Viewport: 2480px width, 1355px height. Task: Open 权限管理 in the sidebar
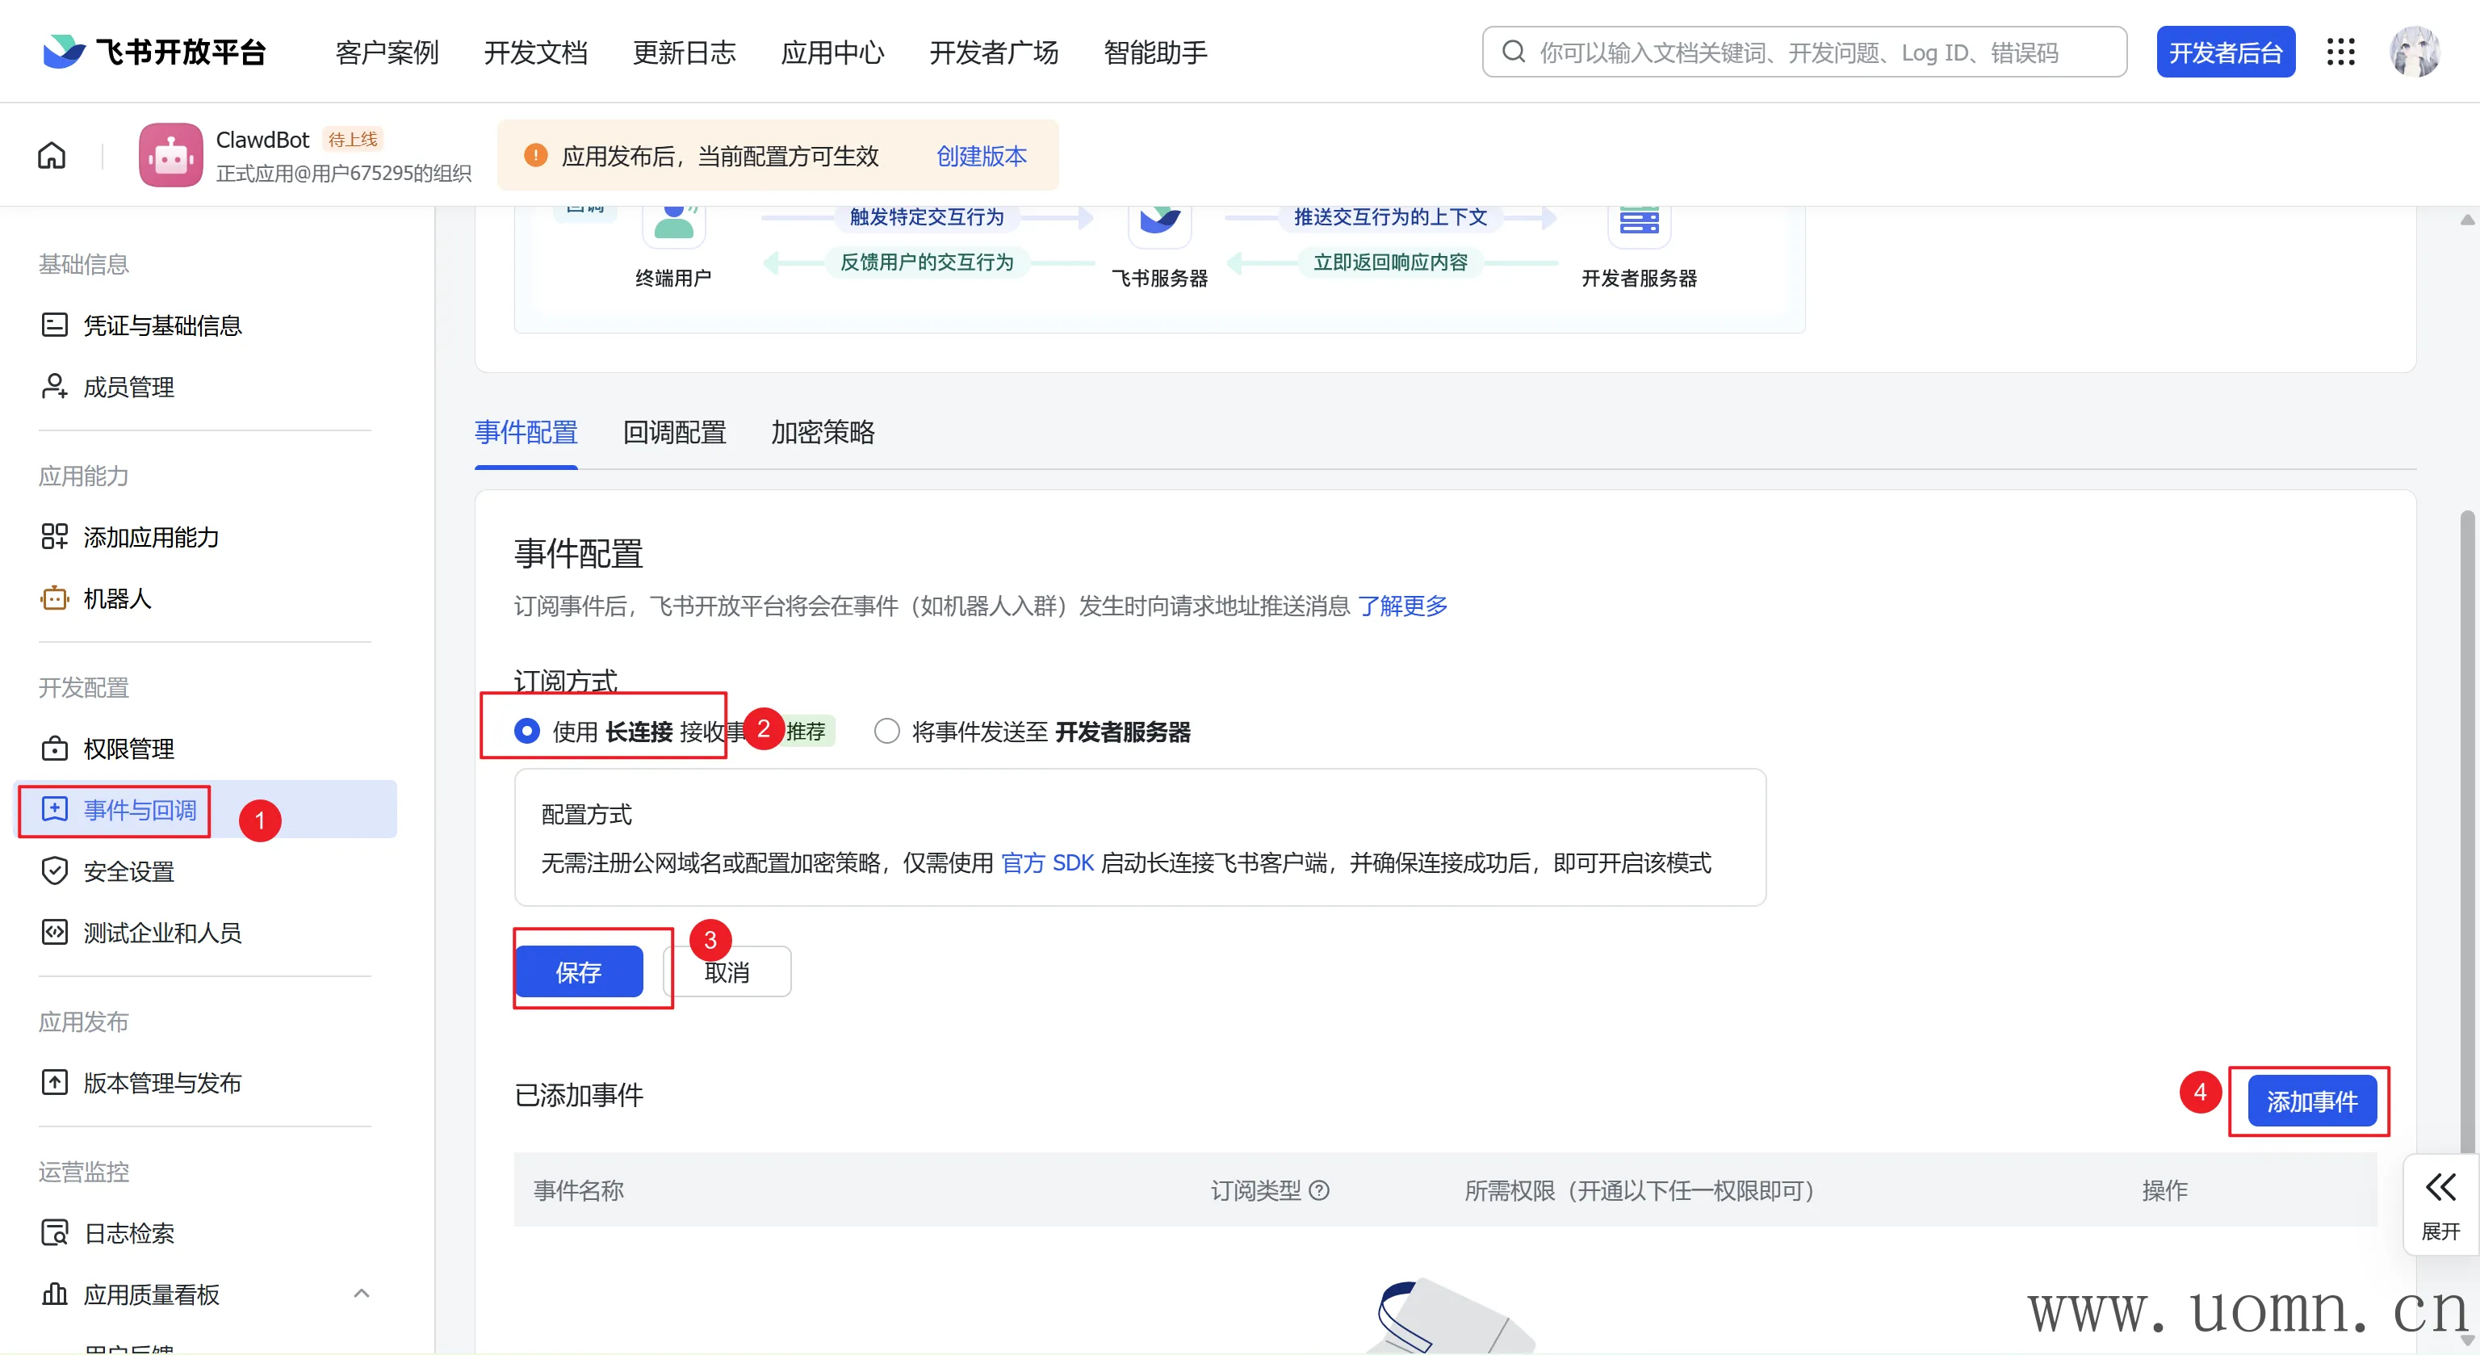point(128,749)
